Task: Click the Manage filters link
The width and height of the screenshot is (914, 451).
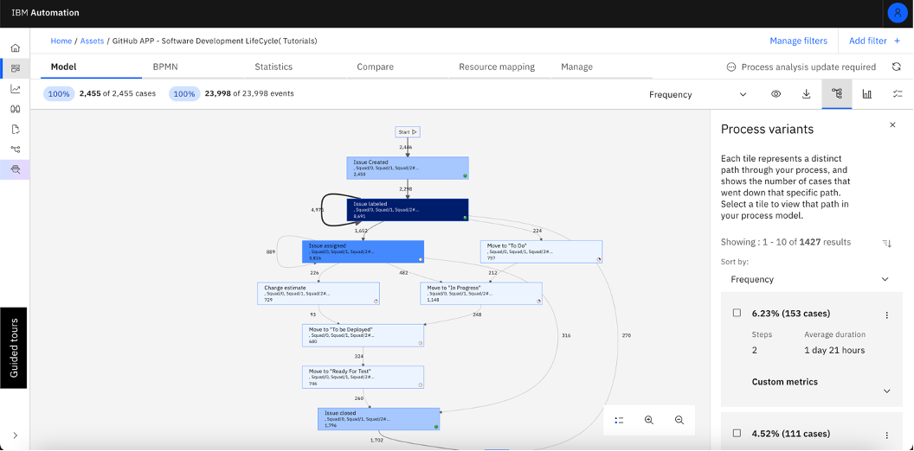Action: (x=798, y=41)
